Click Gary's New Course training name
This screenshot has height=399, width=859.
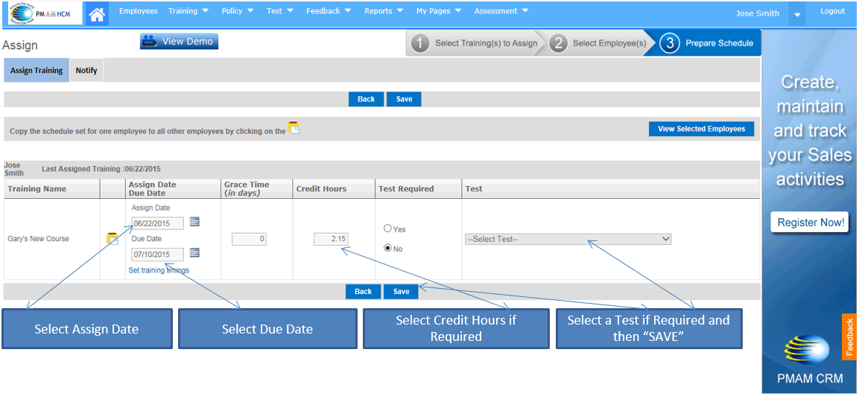(38, 239)
